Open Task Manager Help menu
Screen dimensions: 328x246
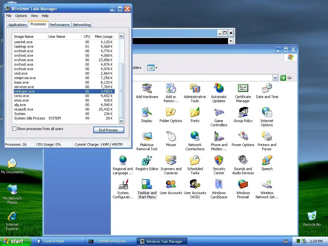[x=45, y=16]
